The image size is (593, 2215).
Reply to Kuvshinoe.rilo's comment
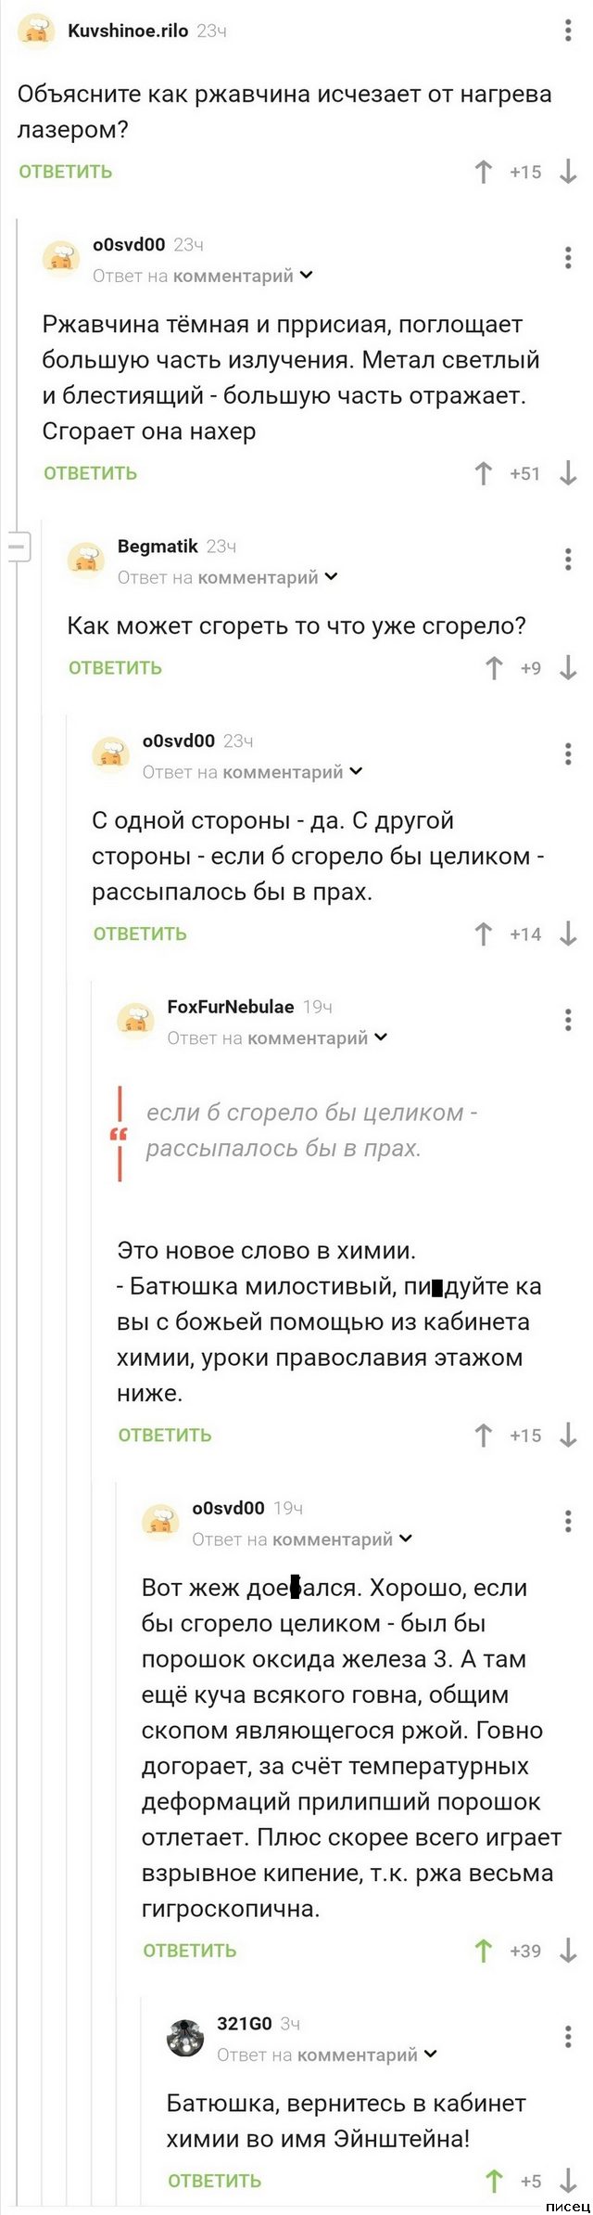coord(66,172)
